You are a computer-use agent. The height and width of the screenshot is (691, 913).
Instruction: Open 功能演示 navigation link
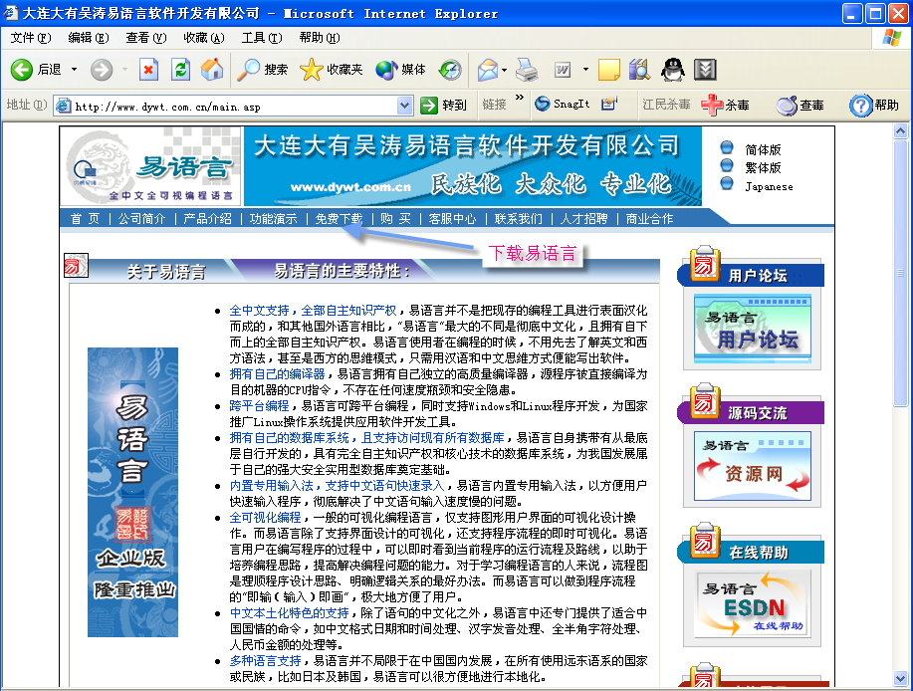click(273, 219)
